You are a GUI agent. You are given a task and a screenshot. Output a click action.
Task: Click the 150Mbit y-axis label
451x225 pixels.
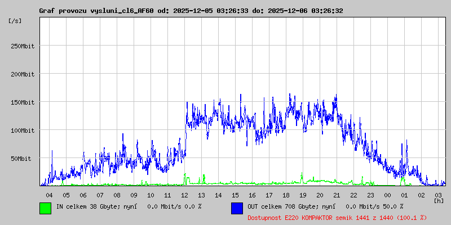coord(23,102)
